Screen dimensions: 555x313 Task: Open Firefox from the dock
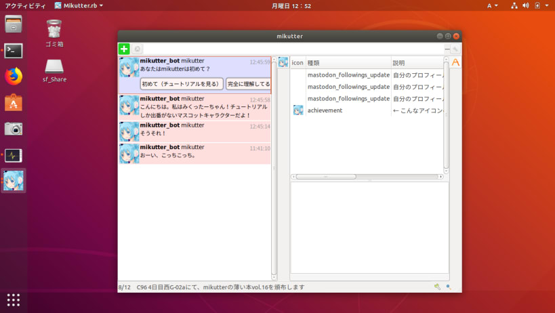click(x=14, y=77)
